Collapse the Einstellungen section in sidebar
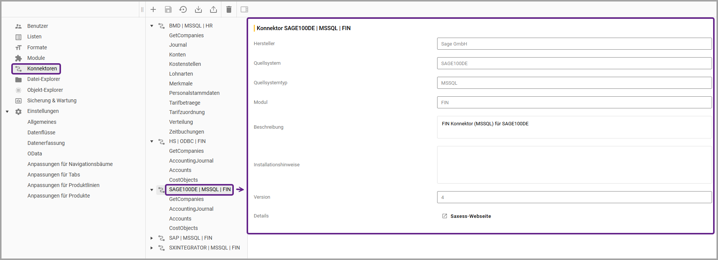This screenshot has width=718, height=260. pos(7,111)
